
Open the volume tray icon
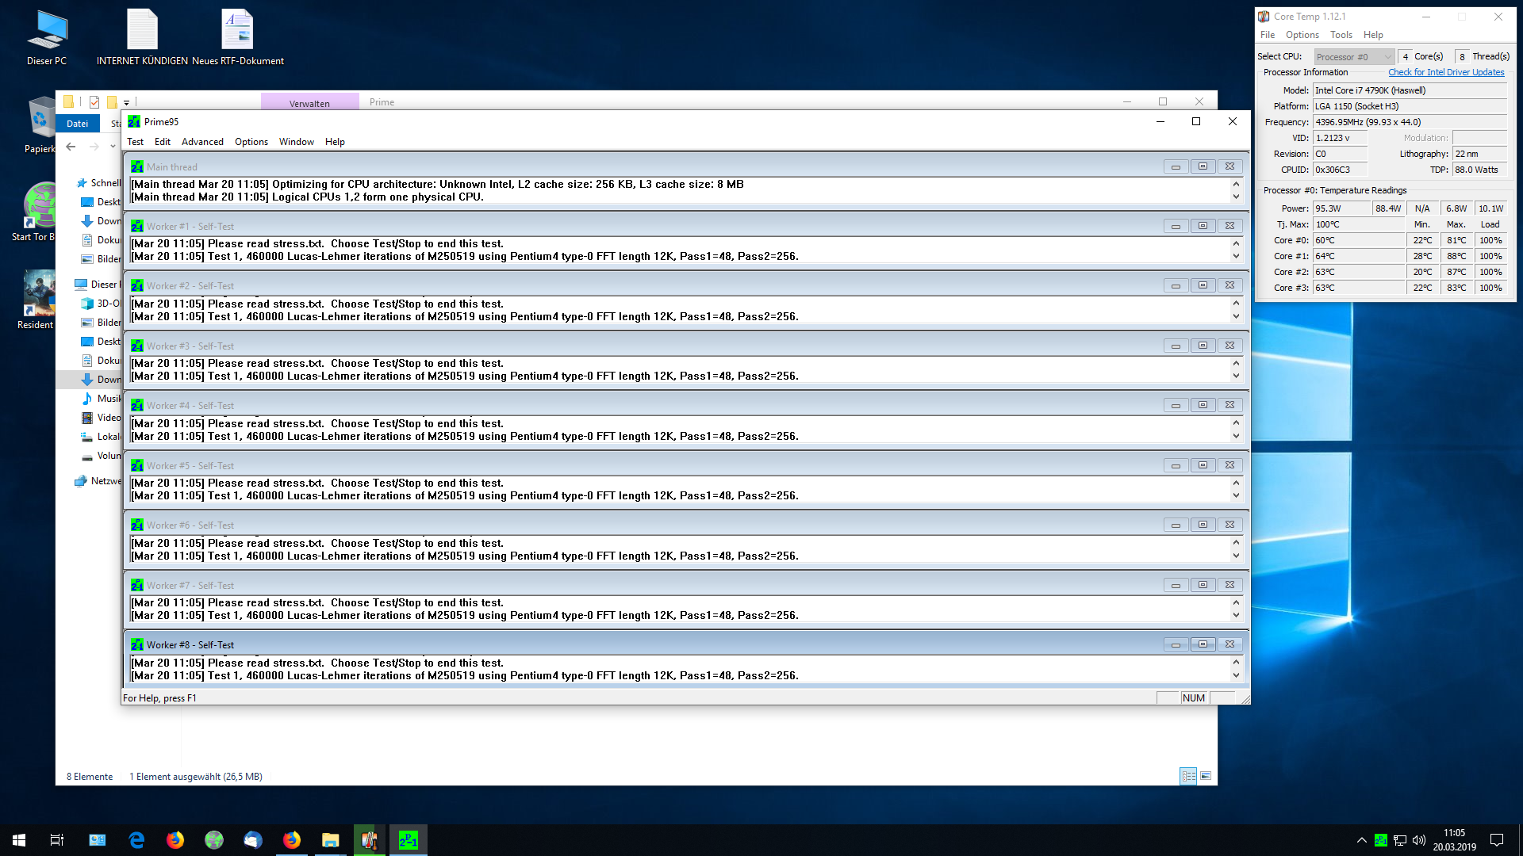pos(1419,840)
